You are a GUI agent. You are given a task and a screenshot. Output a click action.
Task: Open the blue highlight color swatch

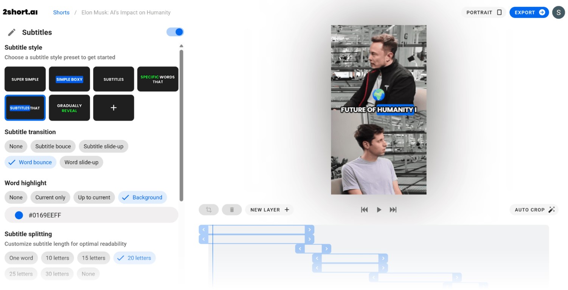19,215
